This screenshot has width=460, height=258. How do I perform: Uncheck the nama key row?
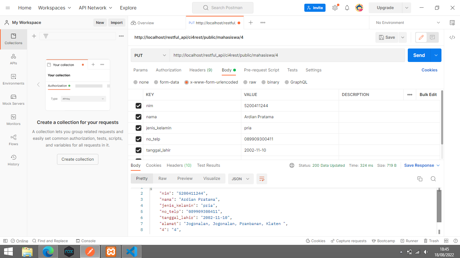point(138,117)
